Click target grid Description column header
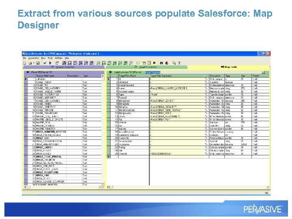Screen dimensions: 292x219 217,76
